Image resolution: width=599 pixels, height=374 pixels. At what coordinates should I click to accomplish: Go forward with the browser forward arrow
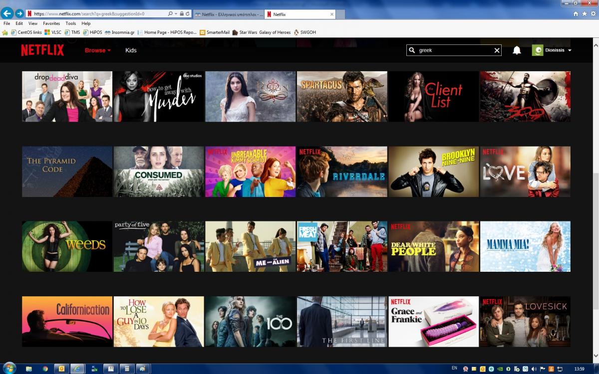point(19,13)
